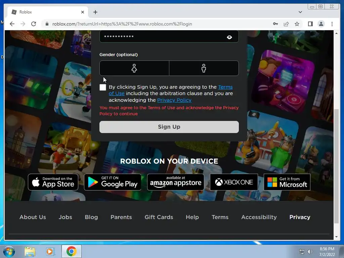Open the Gift Cards footer link

pyautogui.click(x=159, y=217)
